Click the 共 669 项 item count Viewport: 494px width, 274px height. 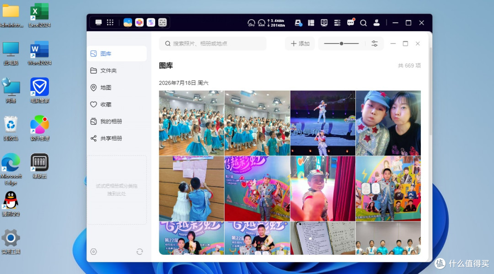pos(409,65)
